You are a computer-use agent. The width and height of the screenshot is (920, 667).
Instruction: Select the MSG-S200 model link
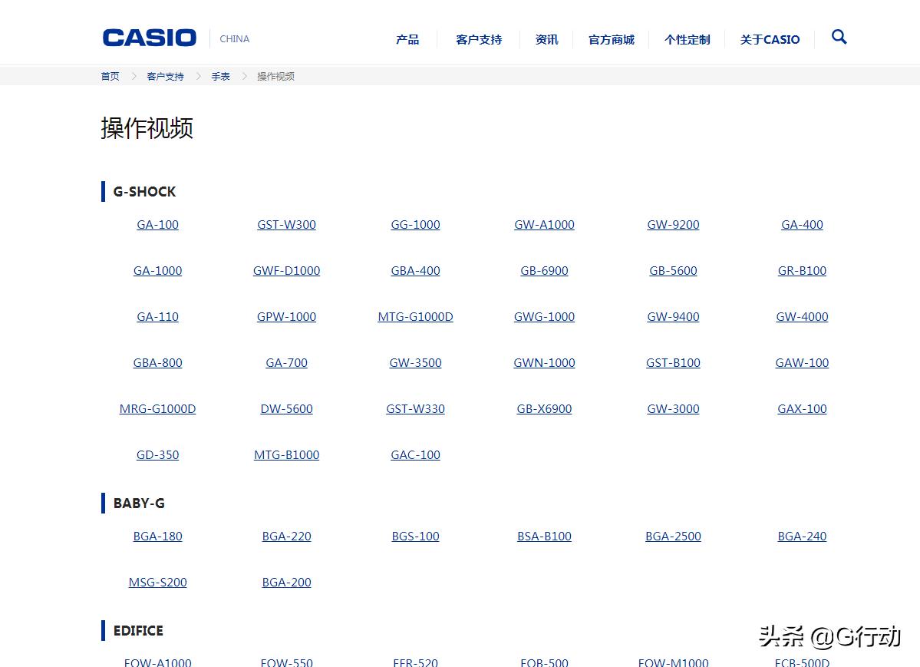click(157, 582)
